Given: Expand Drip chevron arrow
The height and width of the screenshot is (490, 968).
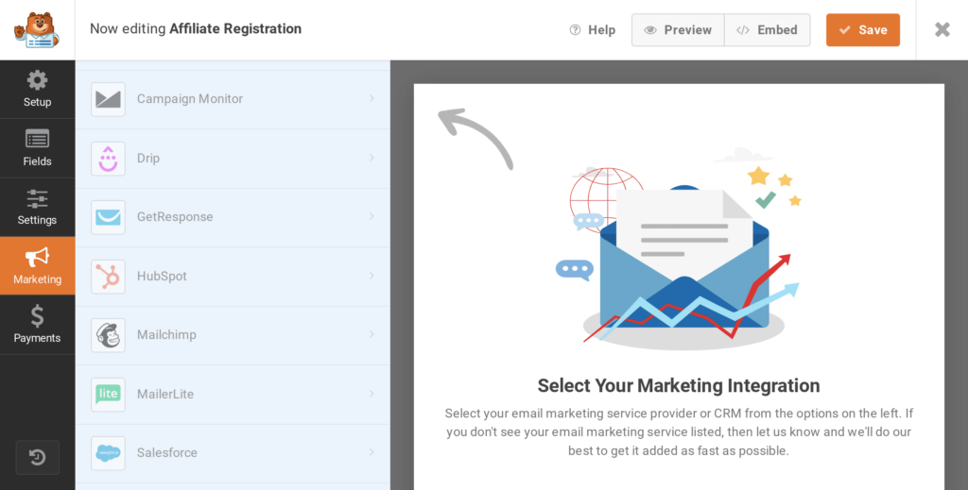Looking at the screenshot, I should tap(372, 158).
